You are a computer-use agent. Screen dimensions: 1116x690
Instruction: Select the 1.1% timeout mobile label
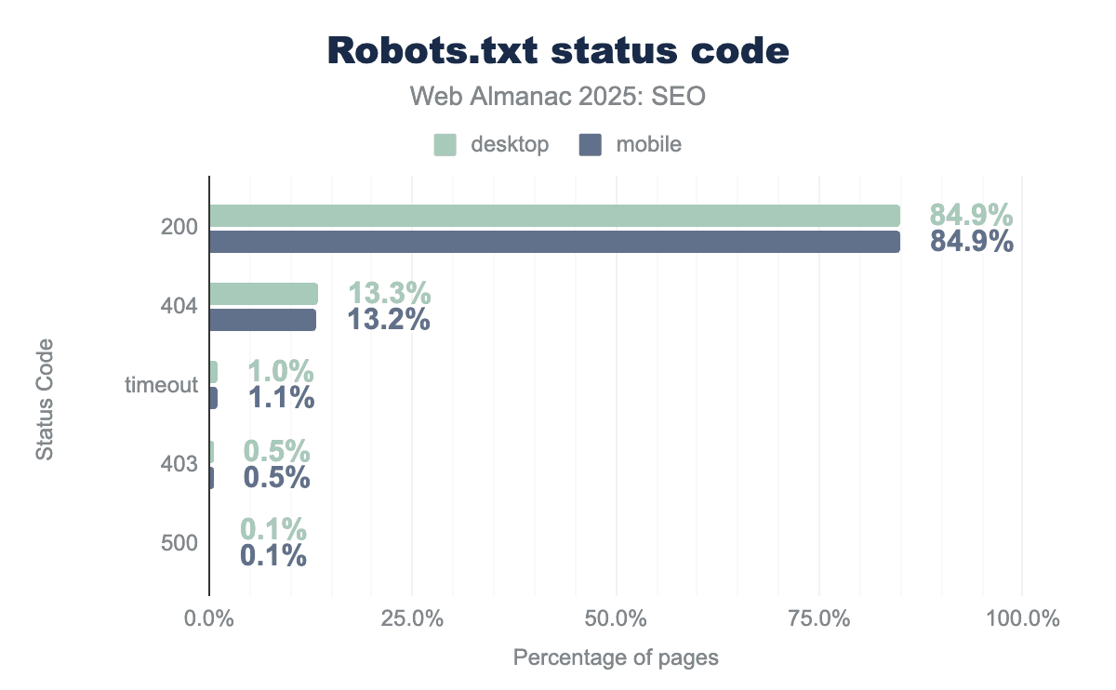[x=281, y=398]
